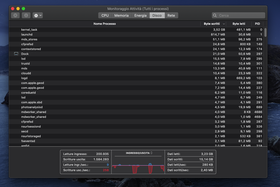The image size is (280, 187).
Task: Select mdworker_shared with PID 4686
Action: click(x=136, y=112)
